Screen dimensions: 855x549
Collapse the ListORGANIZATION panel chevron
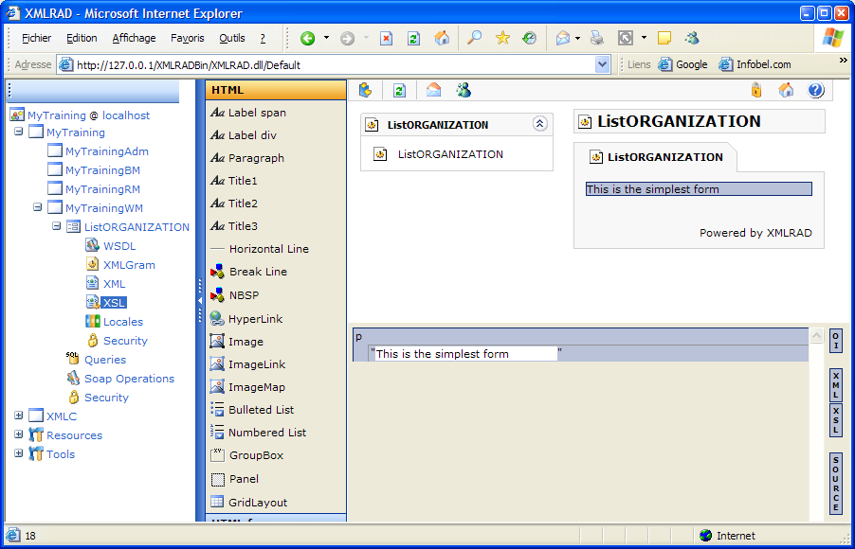pos(539,124)
